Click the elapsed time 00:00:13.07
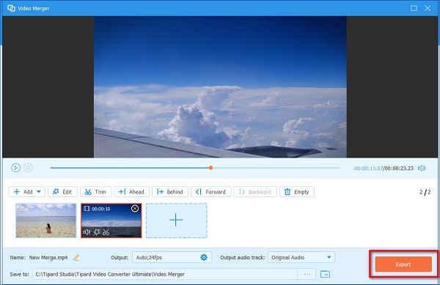The image size is (440, 285). [368, 168]
